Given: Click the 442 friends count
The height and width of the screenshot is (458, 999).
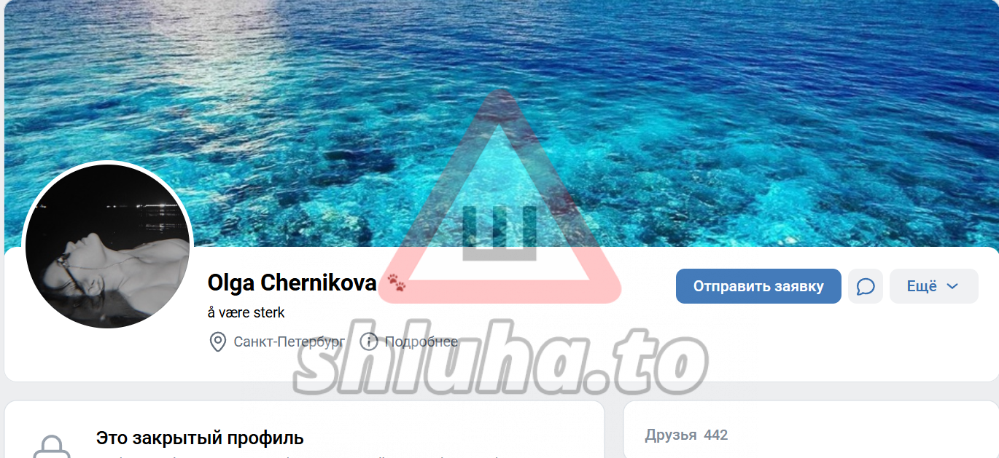Looking at the screenshot, I should coord(716,435).
